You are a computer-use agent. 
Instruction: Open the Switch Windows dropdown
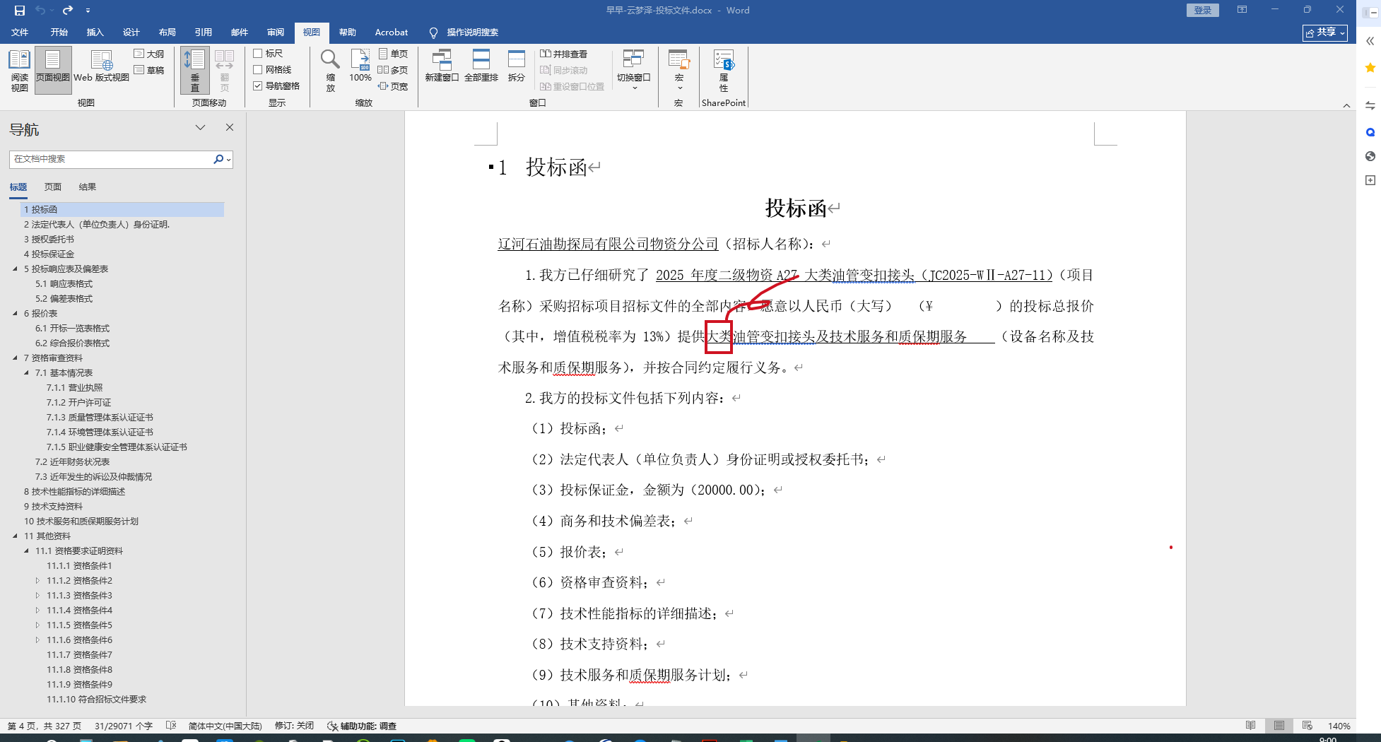633,70
